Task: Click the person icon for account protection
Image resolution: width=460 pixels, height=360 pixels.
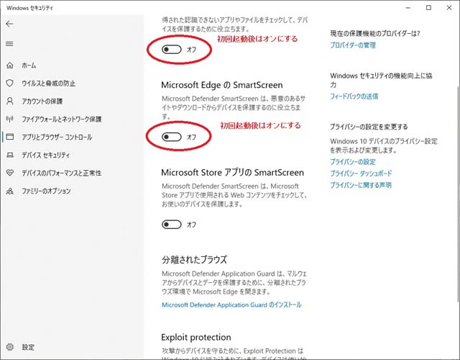Action: tap(9, 101)
